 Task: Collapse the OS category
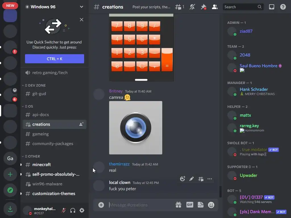click(28, 106)
